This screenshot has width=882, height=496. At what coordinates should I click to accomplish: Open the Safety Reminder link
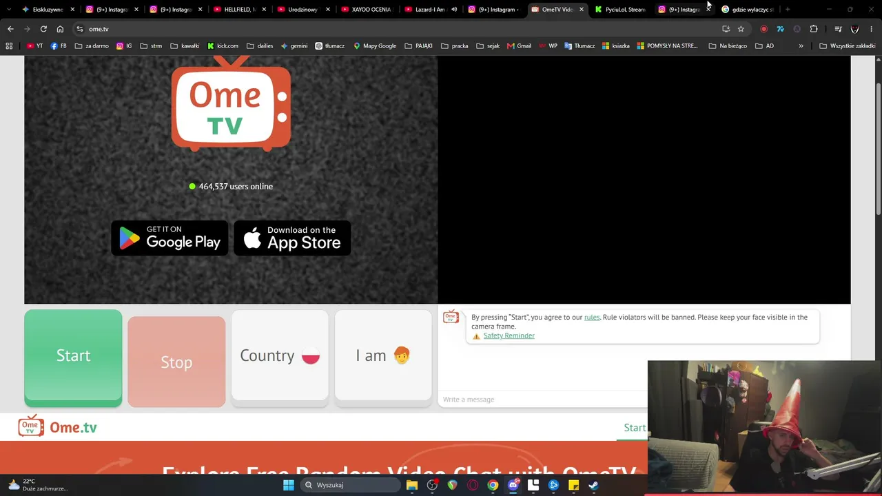click(x=509, y=335)
